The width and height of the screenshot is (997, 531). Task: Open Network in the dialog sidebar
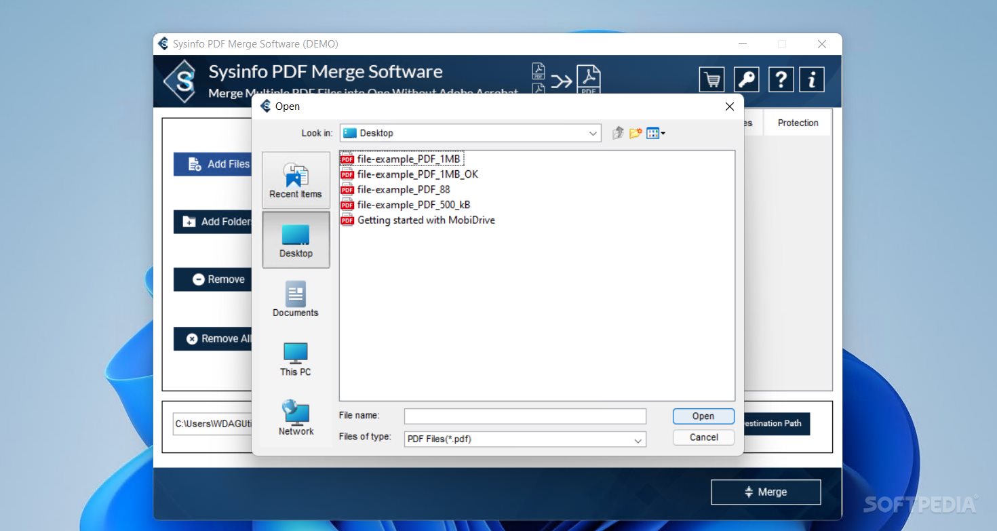(x=296, y=417)
